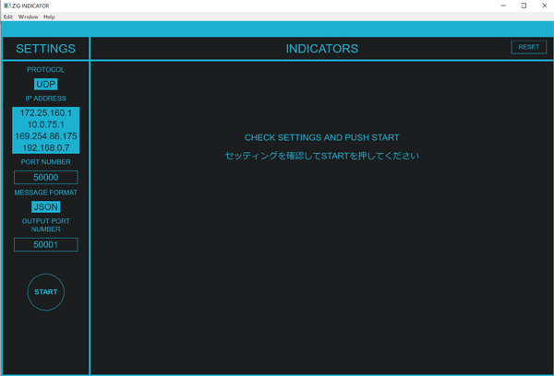Screen dimensions: 554x376
Task: Click the INDICATORS panel header
Action: tap(322, 48)
